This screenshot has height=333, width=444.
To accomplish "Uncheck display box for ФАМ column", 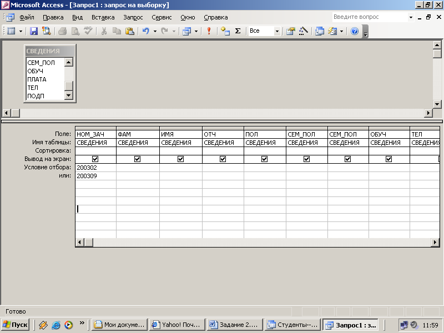I will tap(137, 159).
